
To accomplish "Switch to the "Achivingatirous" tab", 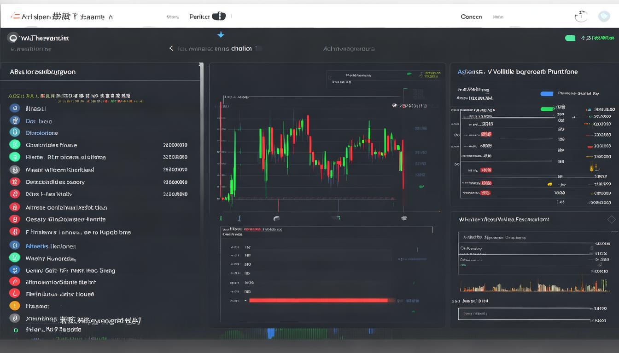I will 349,48.
